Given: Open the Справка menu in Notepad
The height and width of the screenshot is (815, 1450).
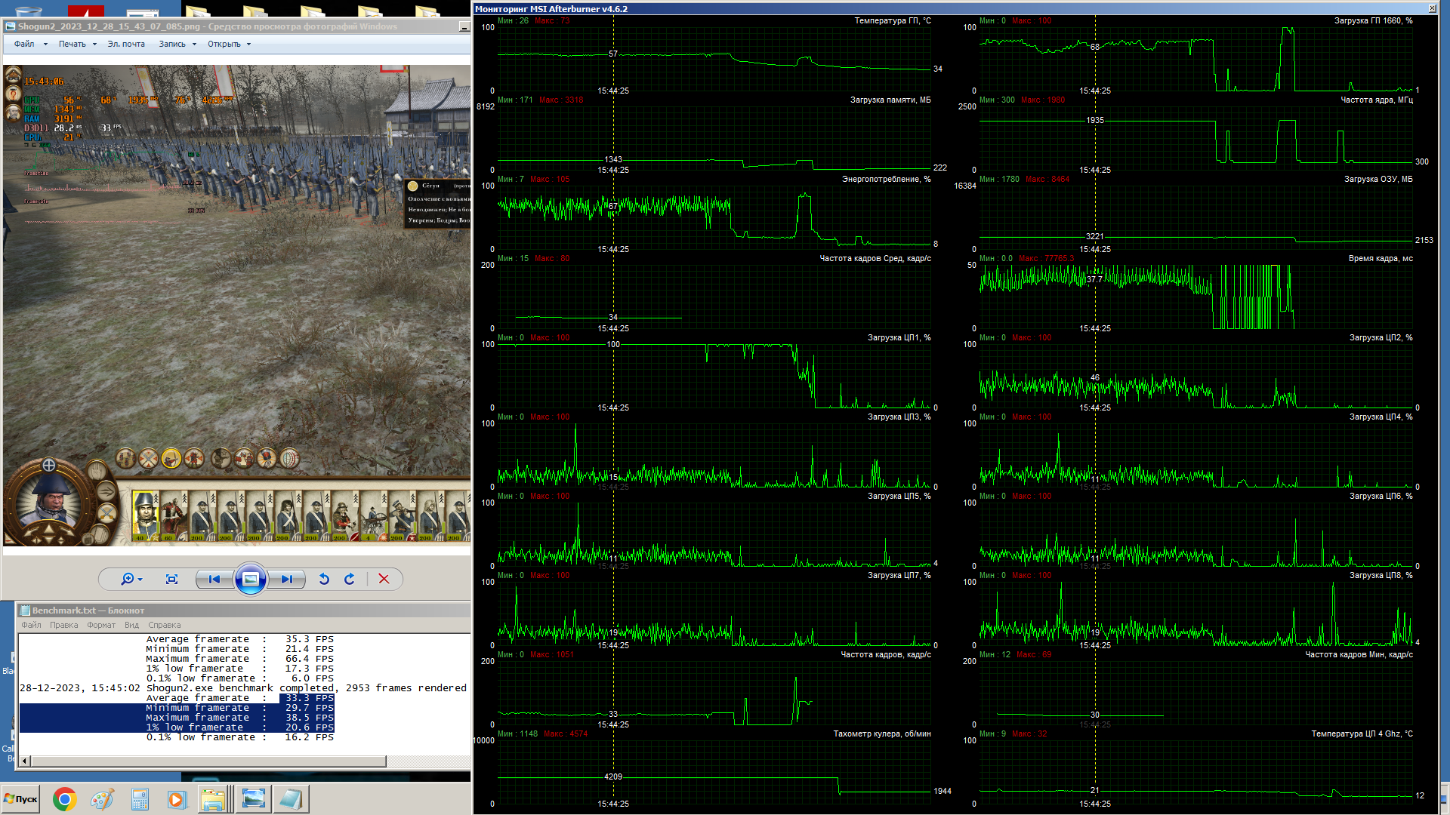Looking at the screenshot, I should pos(164,625).
